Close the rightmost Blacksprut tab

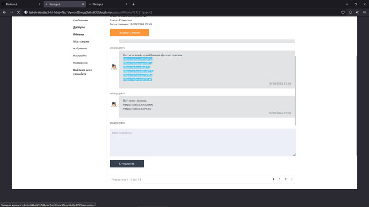pos(126,4)
